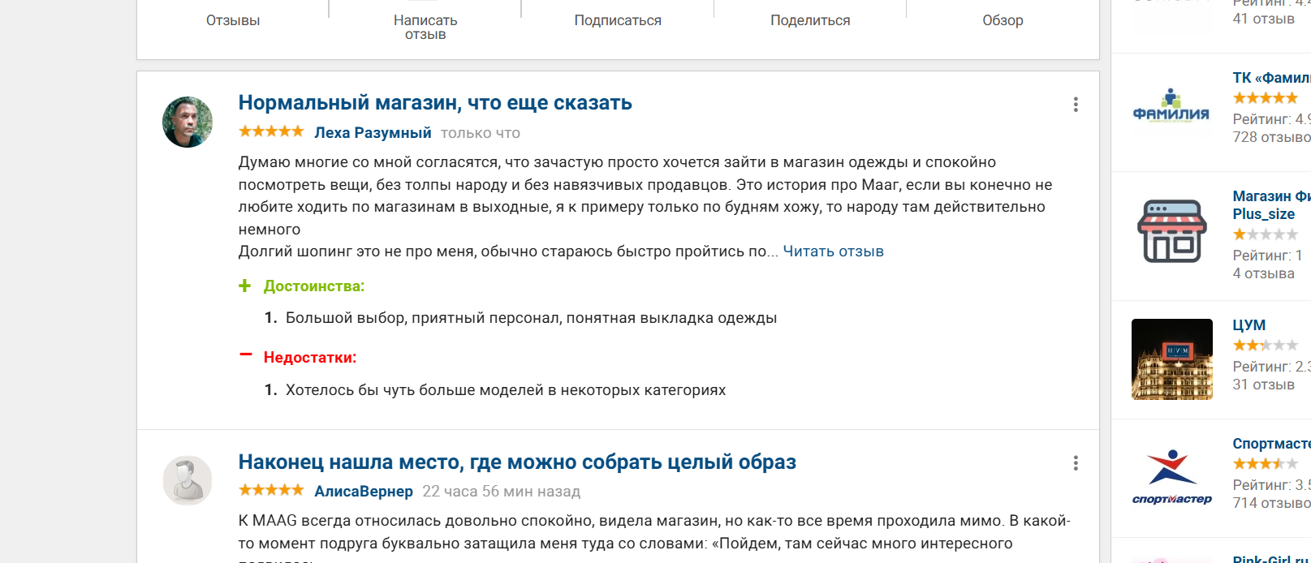Click the 41 отзыв count
The height and width of the screenshot is (563, 1311).
(1263, 19)
